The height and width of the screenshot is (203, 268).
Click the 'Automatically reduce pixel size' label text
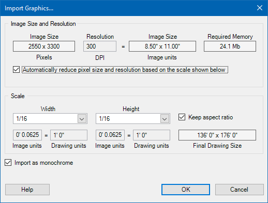pos(125,70)
